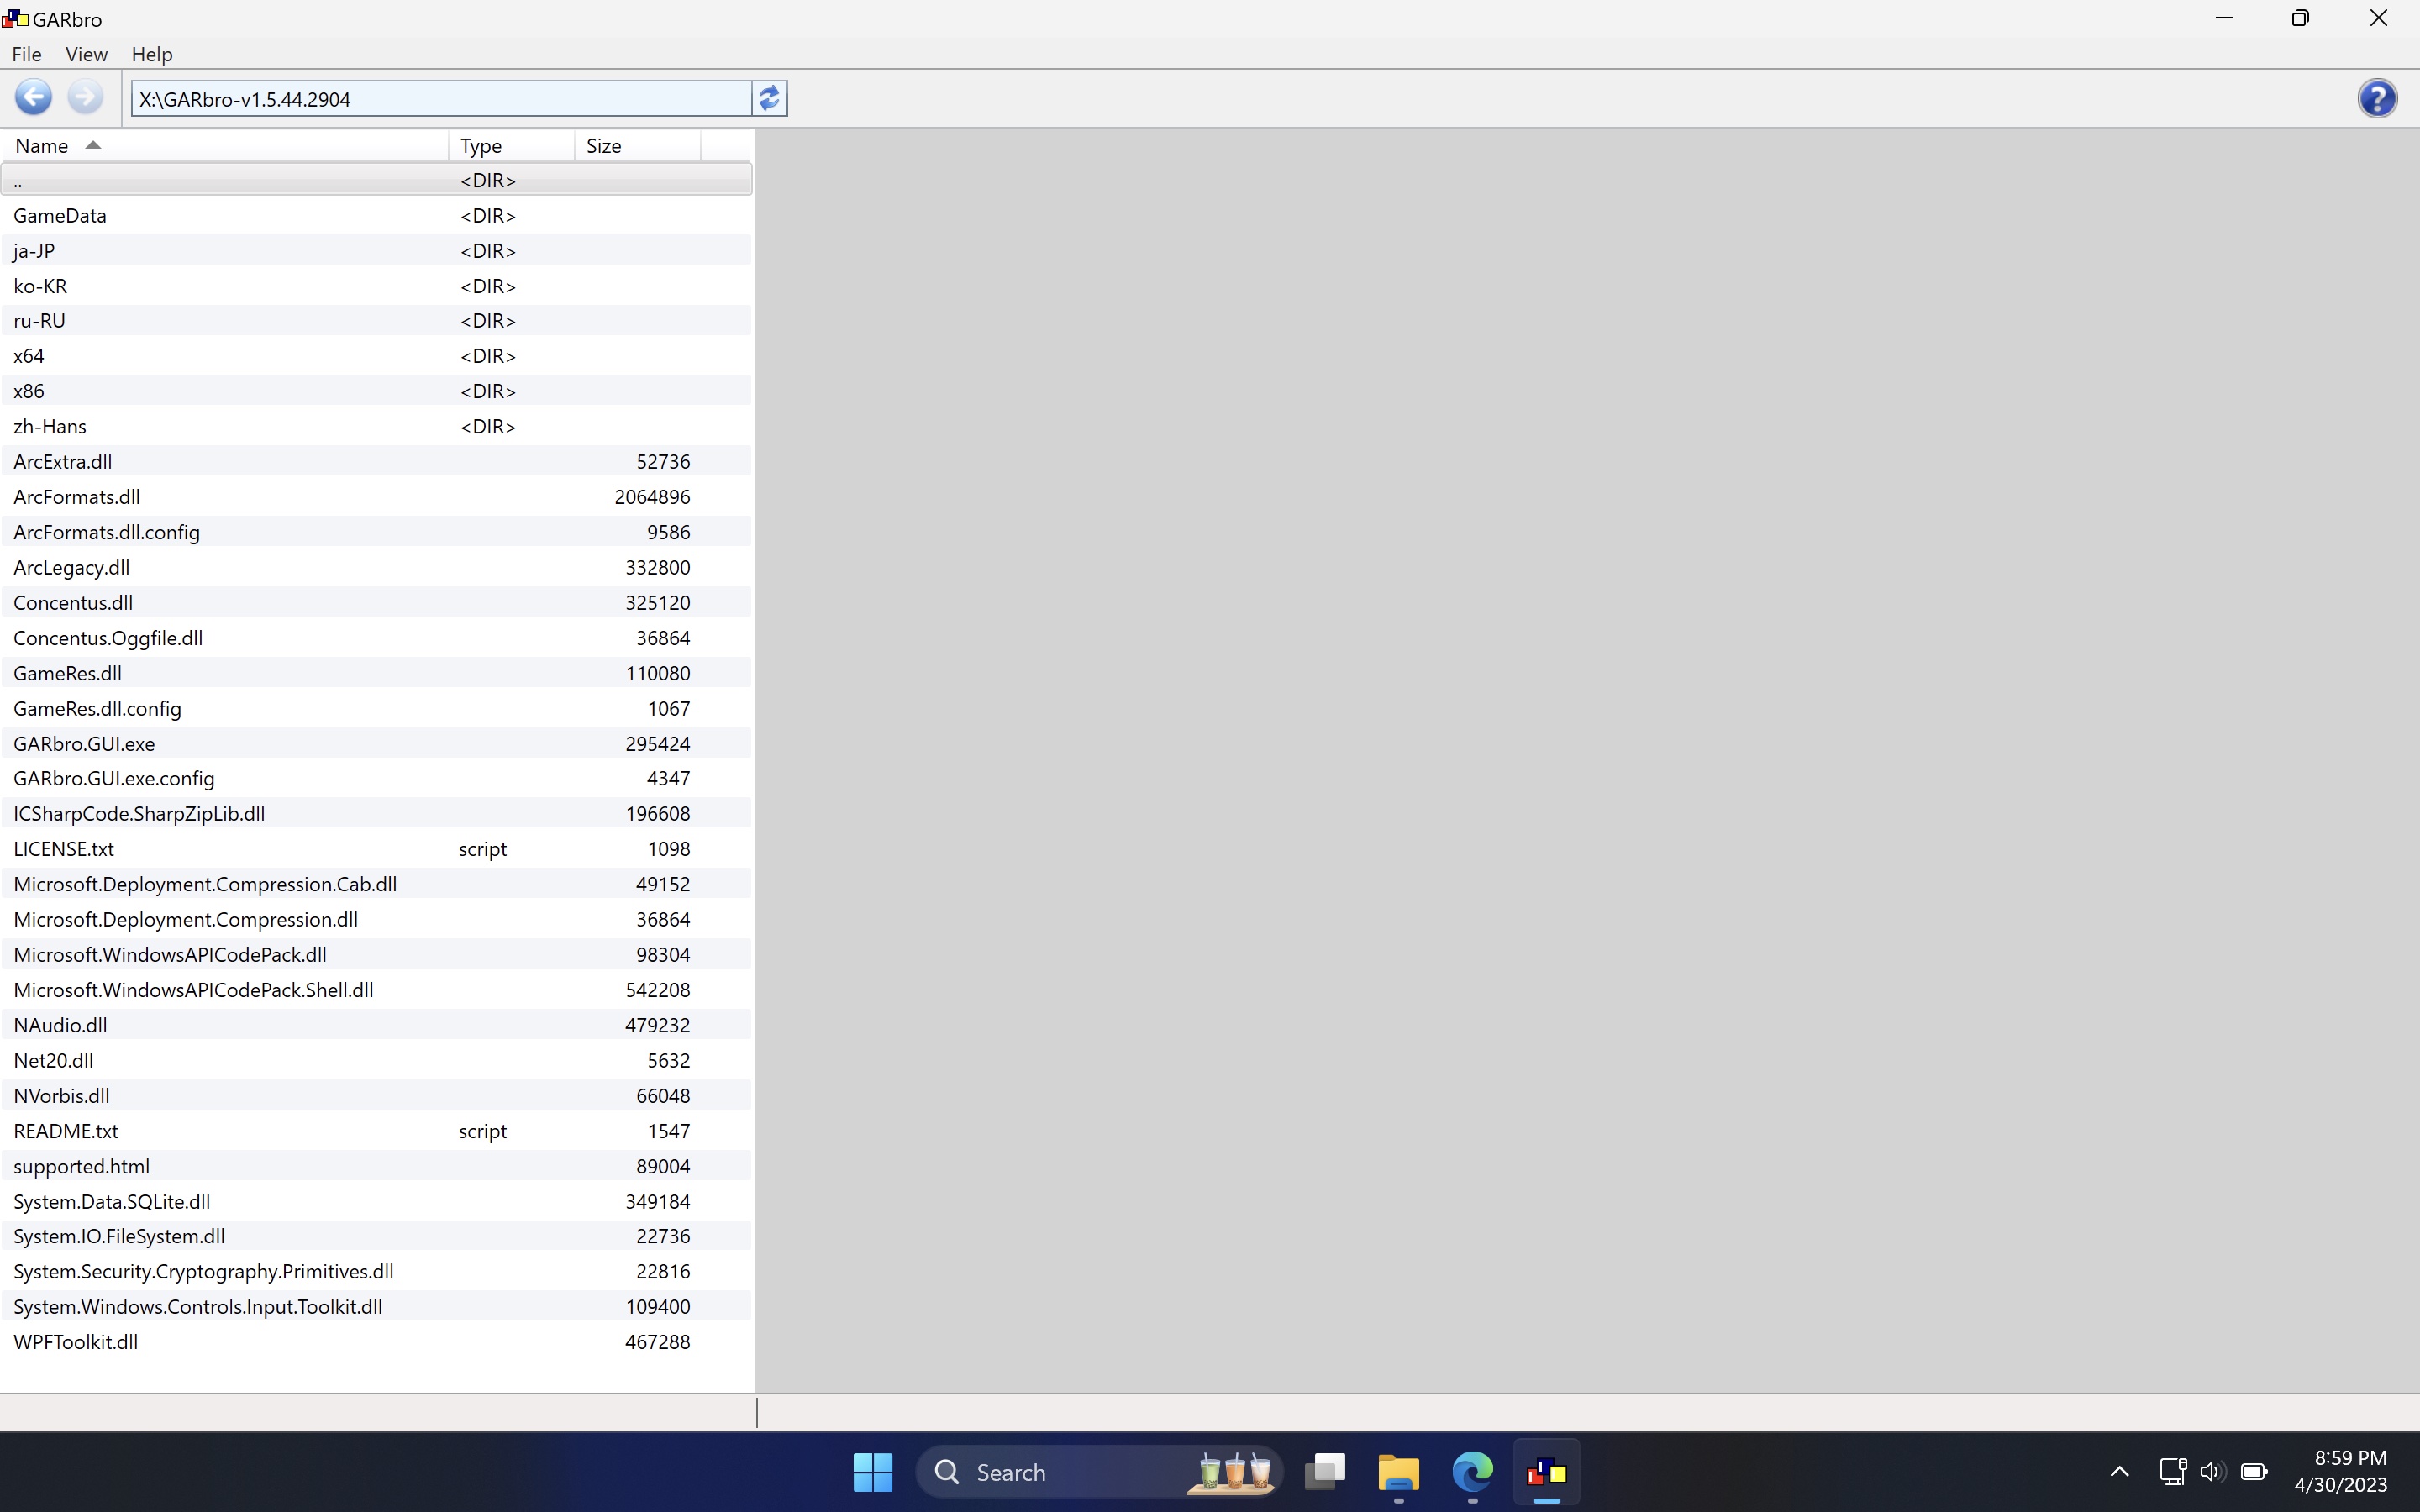Viewport: 2420px width, 1512px height.
Task: Select Microsoft.WindowsAPICodePack.Shell.dll file
Action: (x=376, y=990)
